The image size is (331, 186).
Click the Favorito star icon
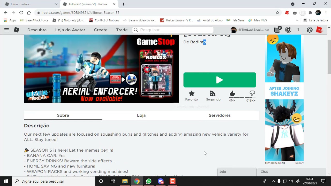tap(192, 93)
